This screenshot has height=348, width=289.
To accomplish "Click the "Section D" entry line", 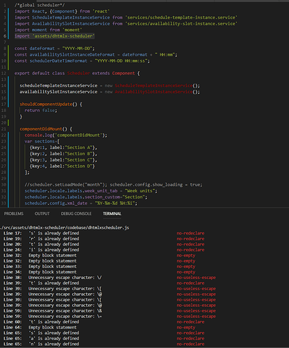I will [62, 166].
